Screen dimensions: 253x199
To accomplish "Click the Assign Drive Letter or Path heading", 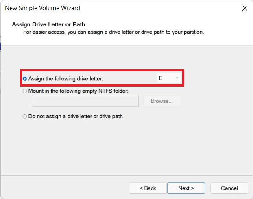I will pyautogui.click(x=48, y=24).
